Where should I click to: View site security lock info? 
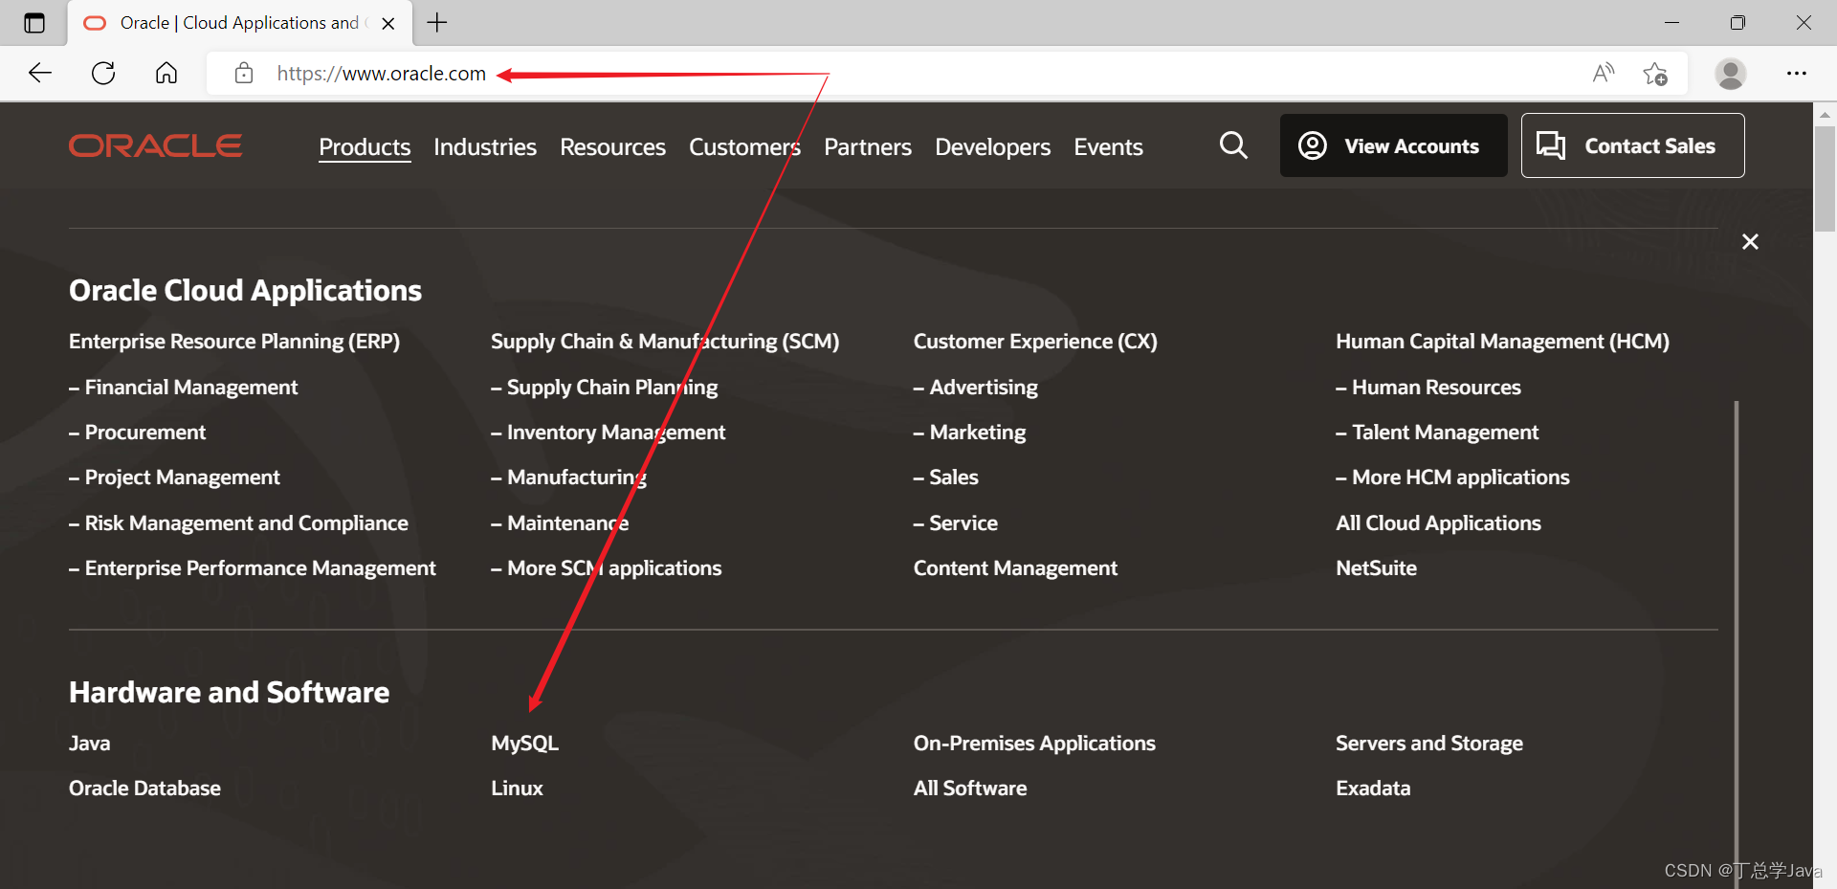(x=244, y=73)
